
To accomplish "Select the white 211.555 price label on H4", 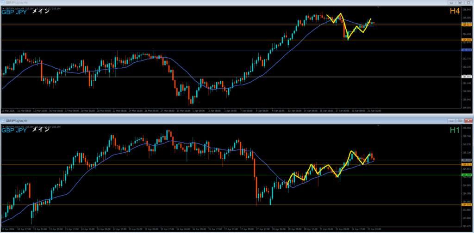I will coord(466,77).
